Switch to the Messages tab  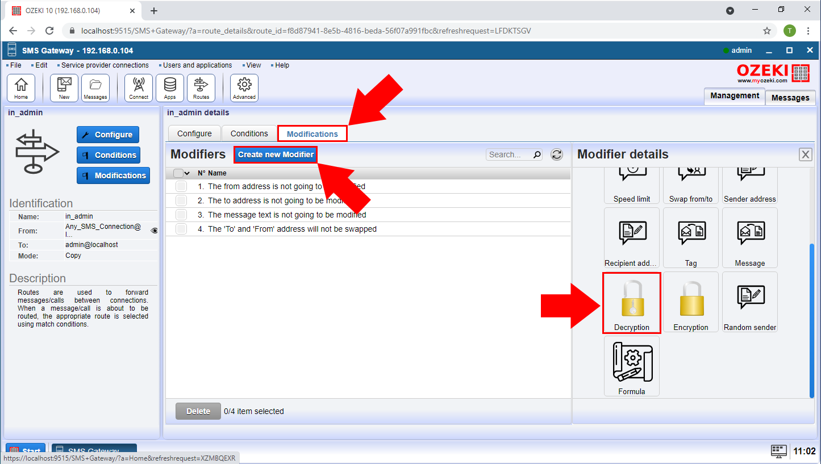tap(790, 98)
